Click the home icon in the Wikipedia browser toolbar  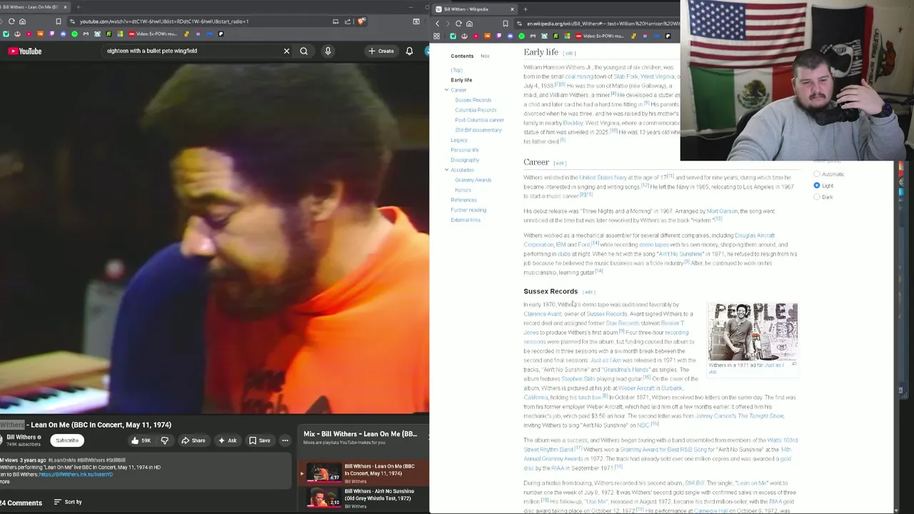469,24
